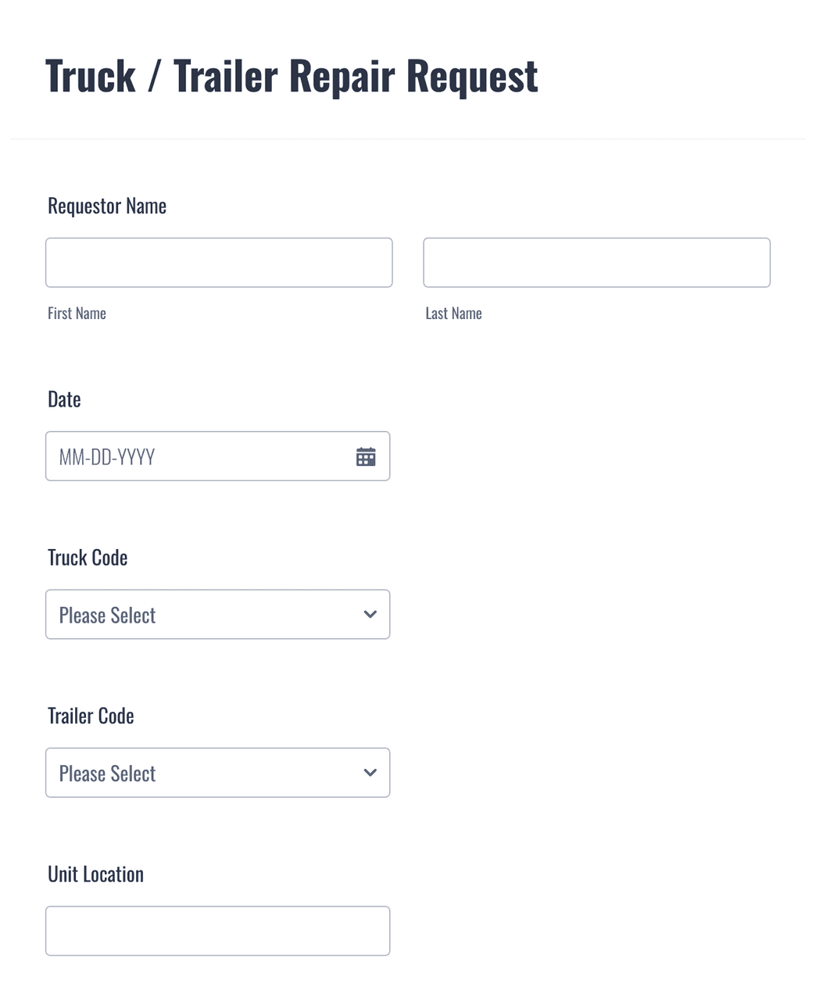The height and width of the screenshot is (1005, 816).
Task: Click the Unit Location label
Action: click(x=95, y=874)
